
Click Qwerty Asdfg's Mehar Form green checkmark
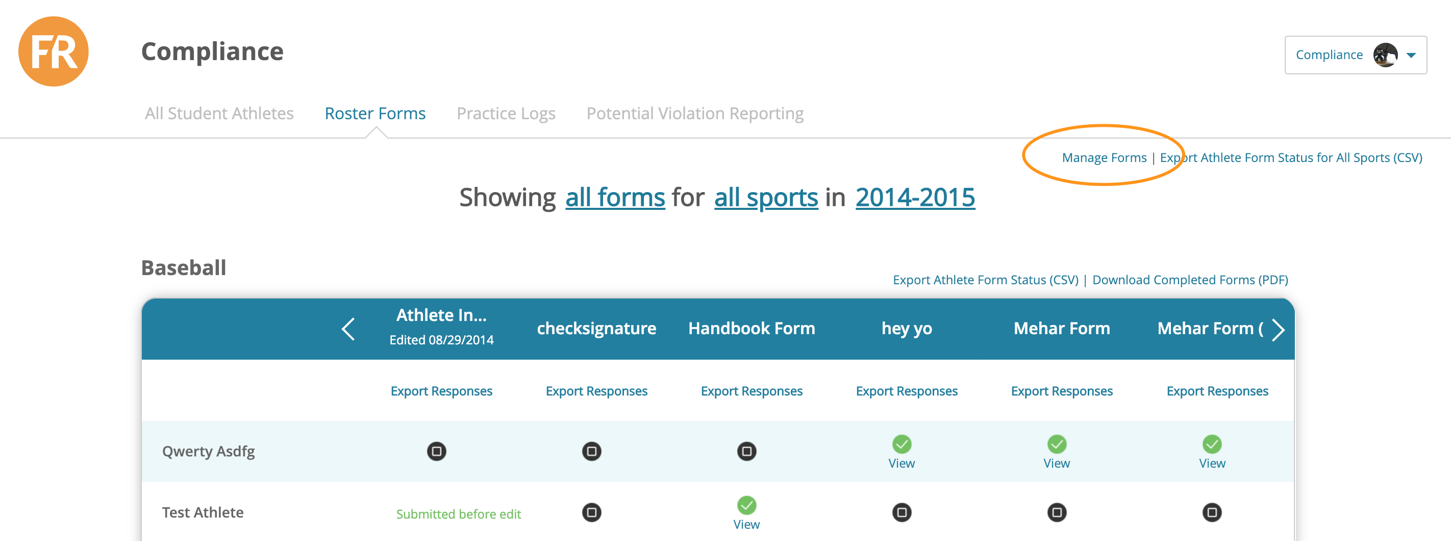[x=1057, y=444]
